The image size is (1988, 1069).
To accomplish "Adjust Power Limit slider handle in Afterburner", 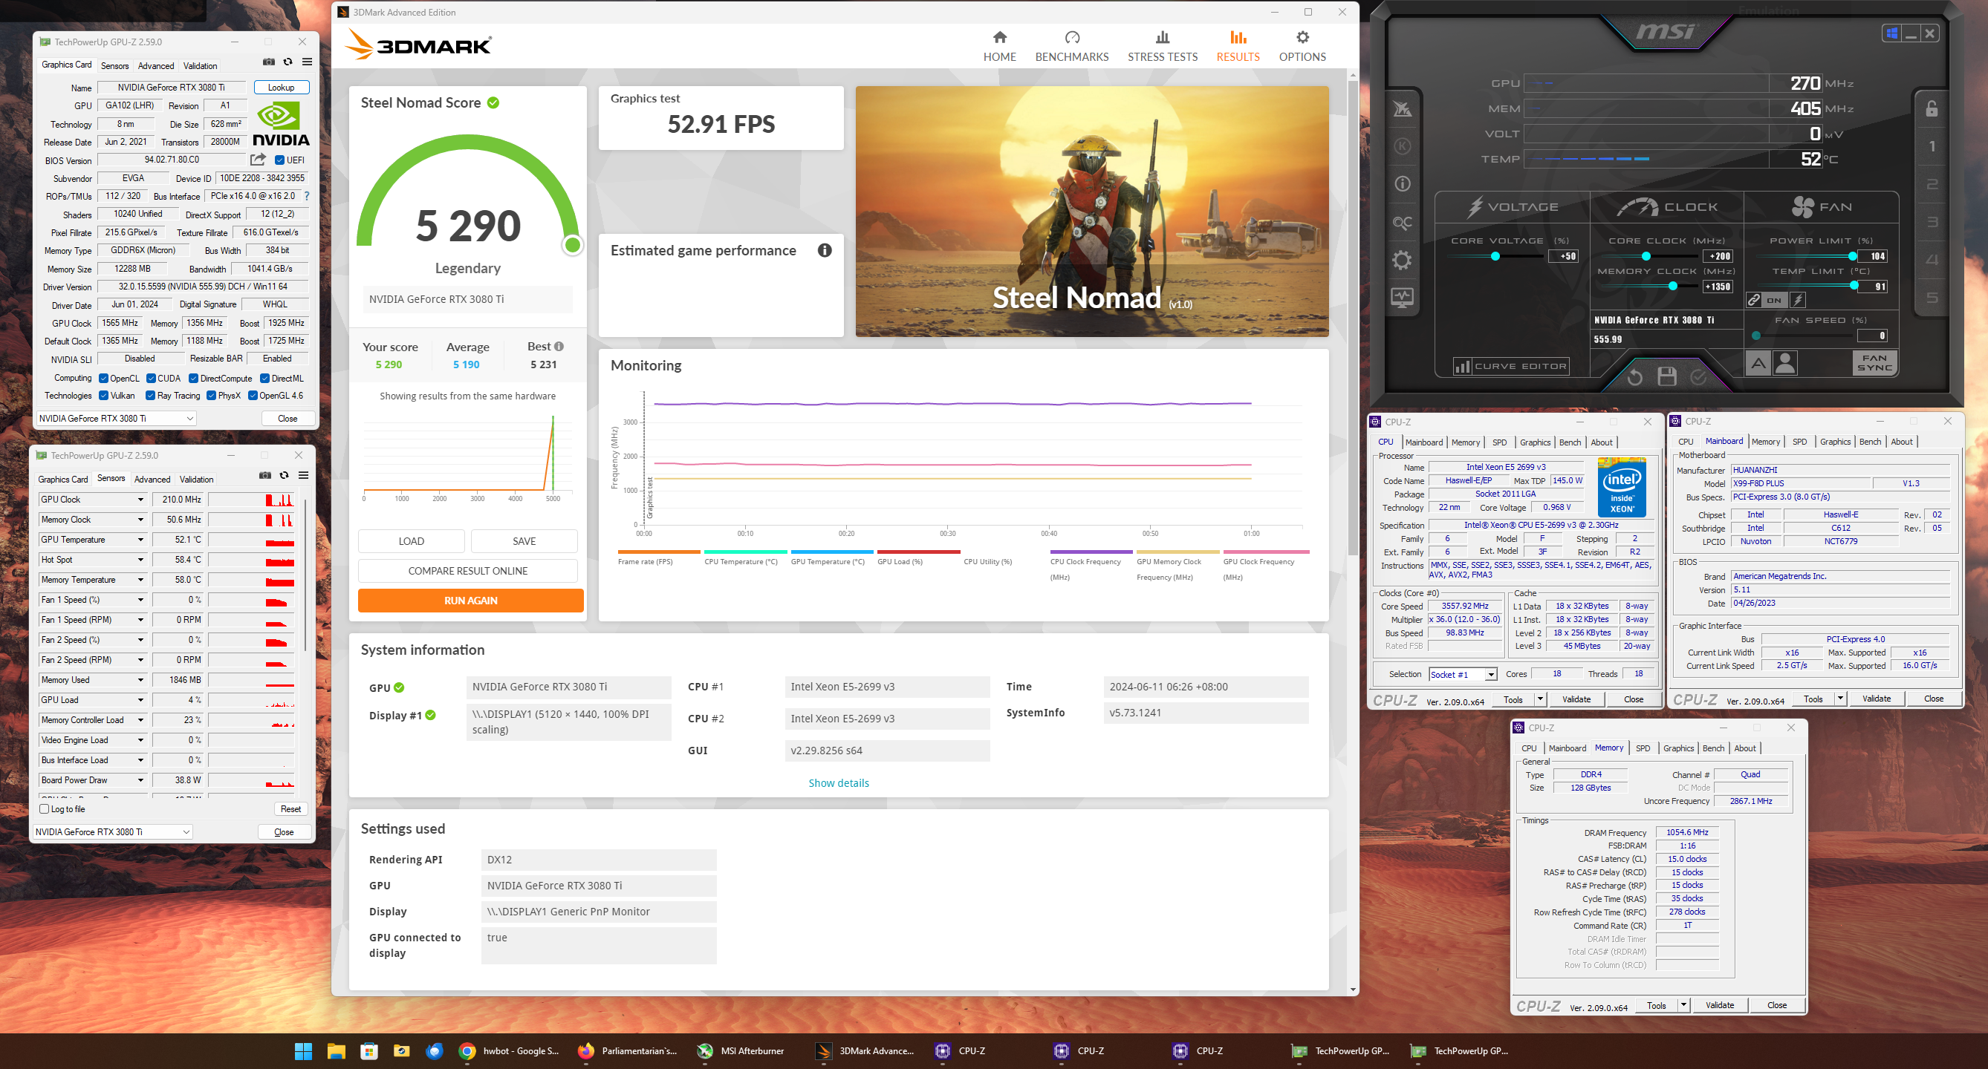I will [x=1852, y=256].
